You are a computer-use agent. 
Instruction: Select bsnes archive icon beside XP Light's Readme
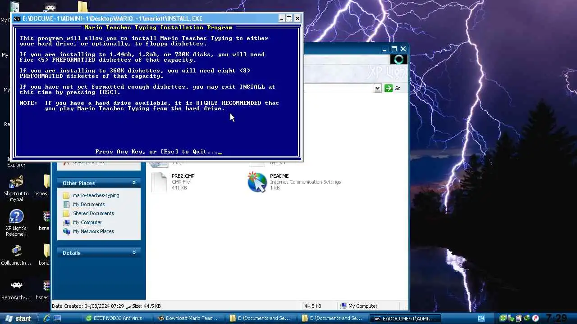click(x=47, y=216)
